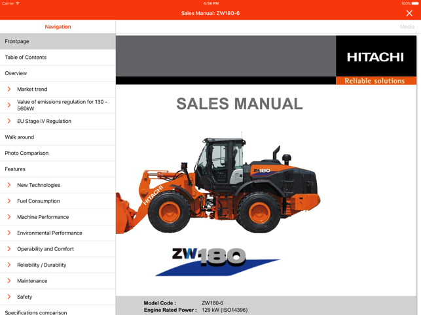Tap the wheel loader photo
421x315 pixels.
pos(218,184)
